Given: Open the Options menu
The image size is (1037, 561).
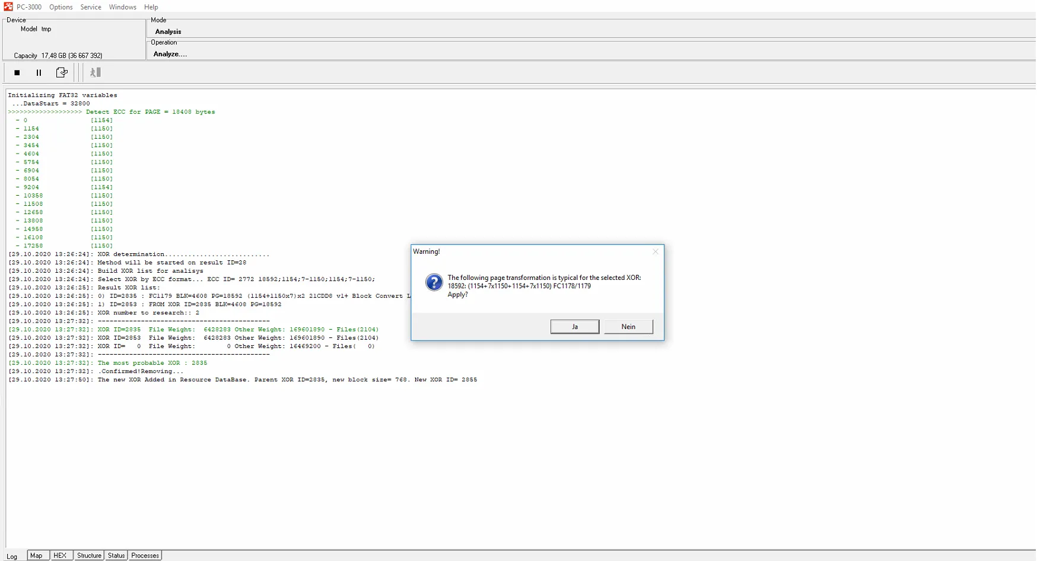Looking at the screenshot, I should (61, 7).
